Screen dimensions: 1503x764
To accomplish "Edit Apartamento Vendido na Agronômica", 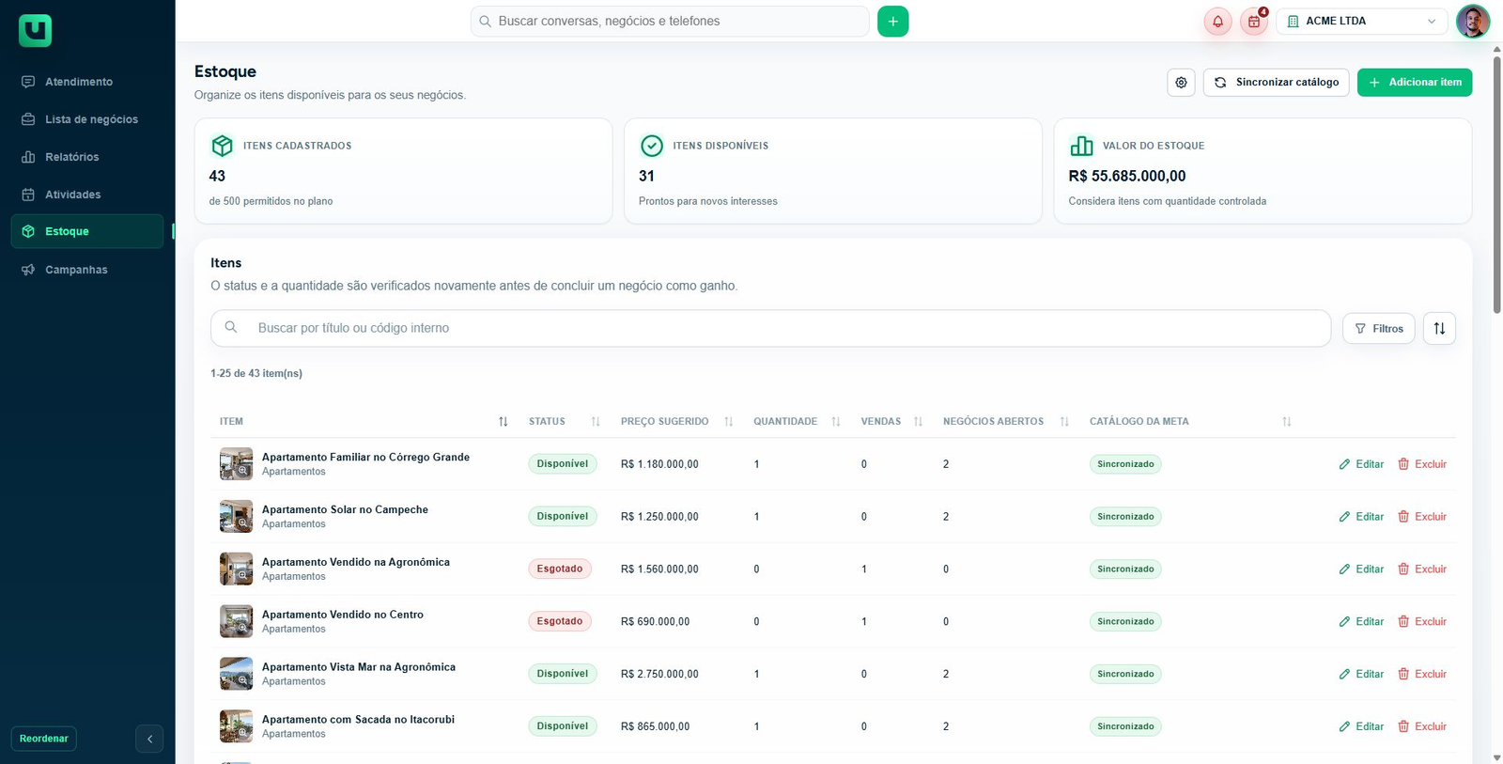I will (1361, 569).
